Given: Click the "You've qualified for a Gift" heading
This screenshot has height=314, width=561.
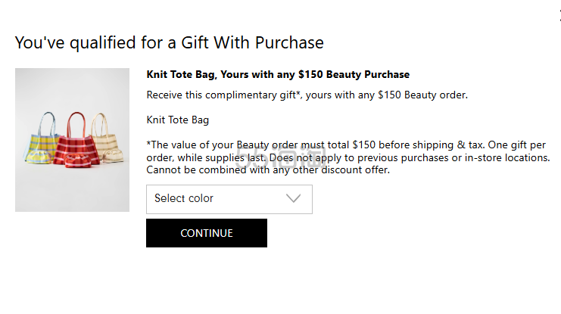Looking at the screenshot, I should click(x=169, y=42).
